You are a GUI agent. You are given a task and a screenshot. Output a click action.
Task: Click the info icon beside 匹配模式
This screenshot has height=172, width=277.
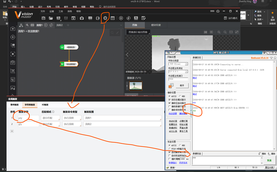tap(53, 112)
